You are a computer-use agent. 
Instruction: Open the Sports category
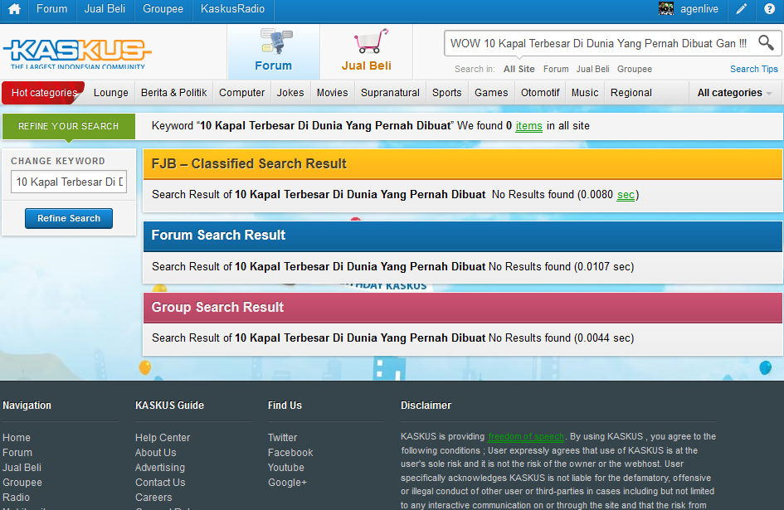(447, 93)
